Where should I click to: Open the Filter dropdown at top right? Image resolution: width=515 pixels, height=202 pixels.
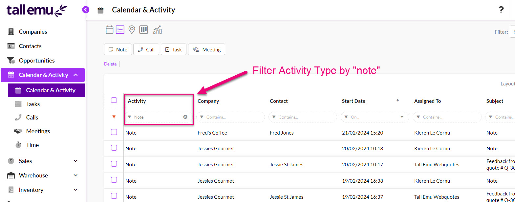coord(512,32)
